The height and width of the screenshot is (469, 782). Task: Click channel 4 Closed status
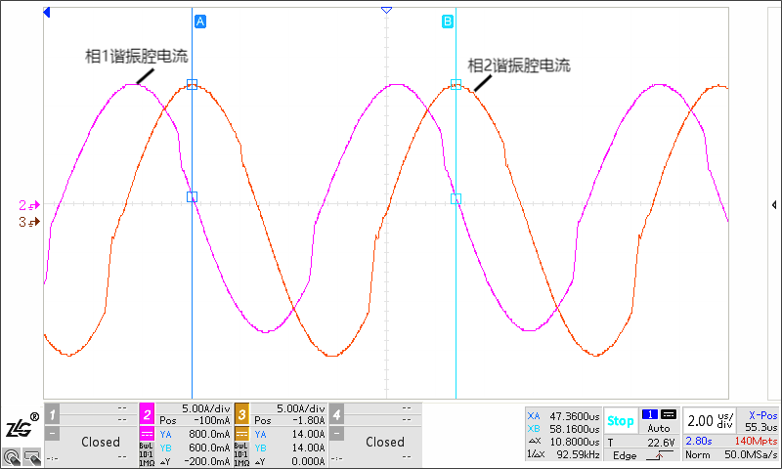pos(385,442)
